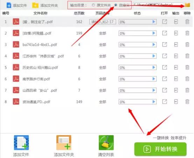Click the 输出 icon for row 3
194x158 pixels.
tap(176, 44)
